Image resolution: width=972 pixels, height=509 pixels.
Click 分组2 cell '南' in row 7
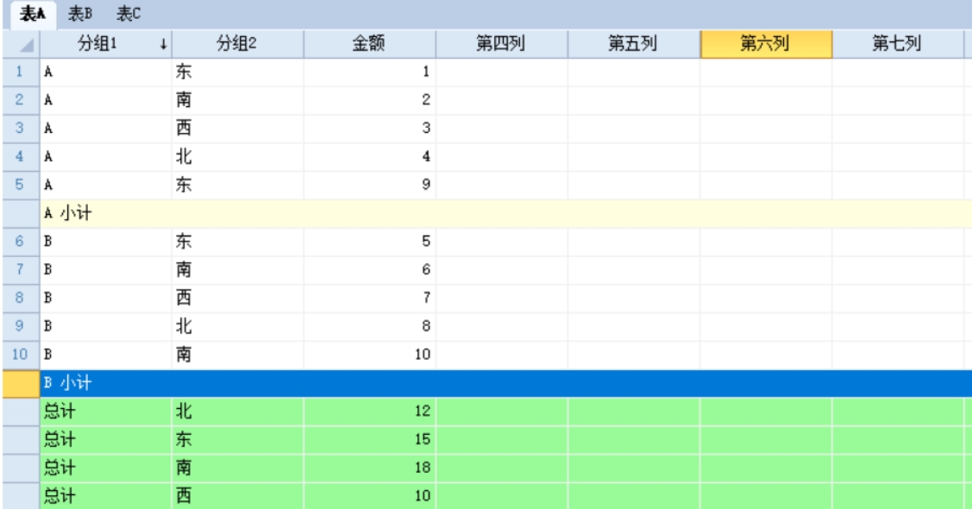pos(237,270)
